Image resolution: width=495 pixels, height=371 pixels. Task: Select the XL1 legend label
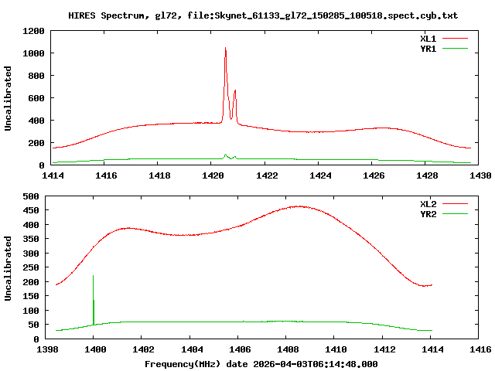(428, 39)
